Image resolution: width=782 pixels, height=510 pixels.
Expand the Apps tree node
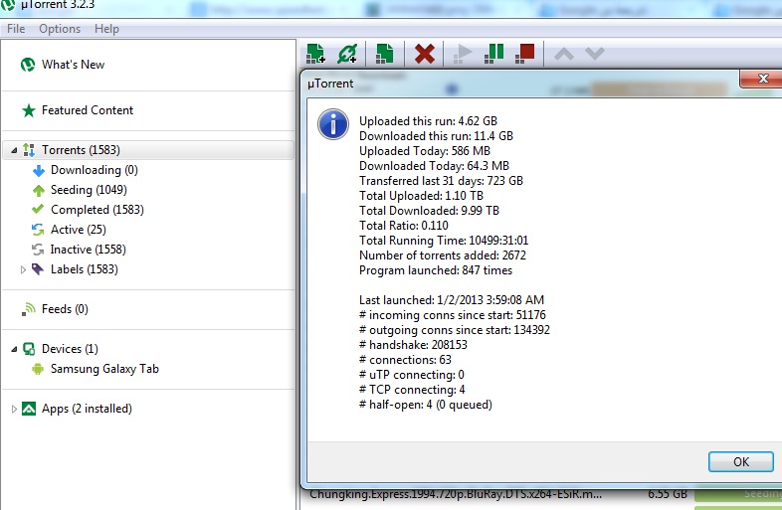click(14, 409)
